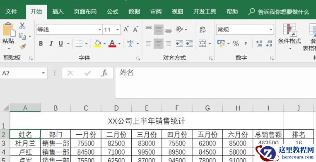Increase font size with larger A
316x162 pixels.
pyautogui.click(x=126, y=29)
